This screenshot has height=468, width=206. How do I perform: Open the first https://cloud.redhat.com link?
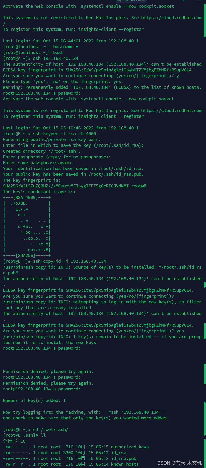click(x=171, y=18)
